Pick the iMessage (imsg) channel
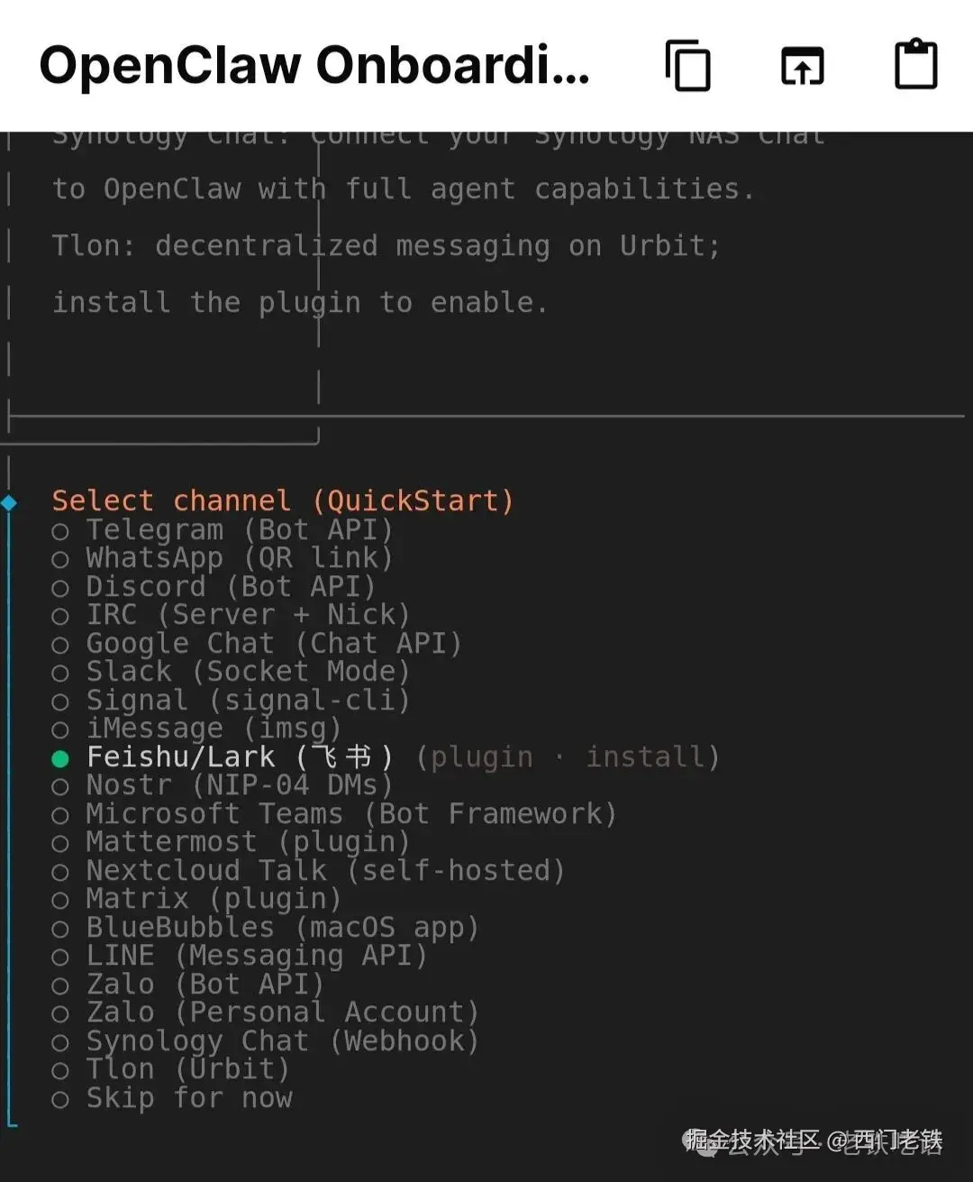The height and width of the screenshot is (1182, 973). (x=213, y=728)
